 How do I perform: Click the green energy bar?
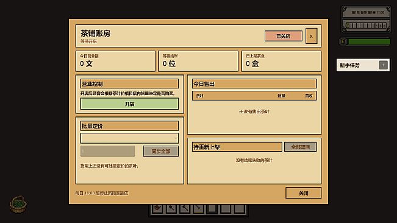[x=369, y=41]
